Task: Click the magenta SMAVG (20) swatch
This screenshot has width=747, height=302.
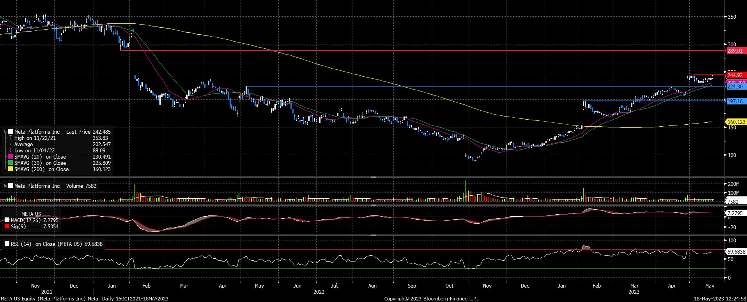Action: click(11, 157)
